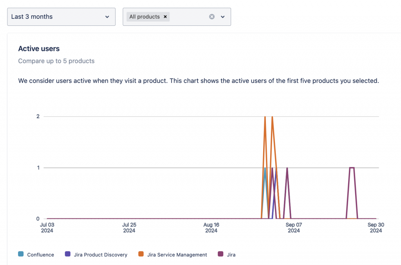The width and height of the screenshot is (401, 265).
Task: Toggle the "Jira Service Management" legend label
Action: (177, 255)
